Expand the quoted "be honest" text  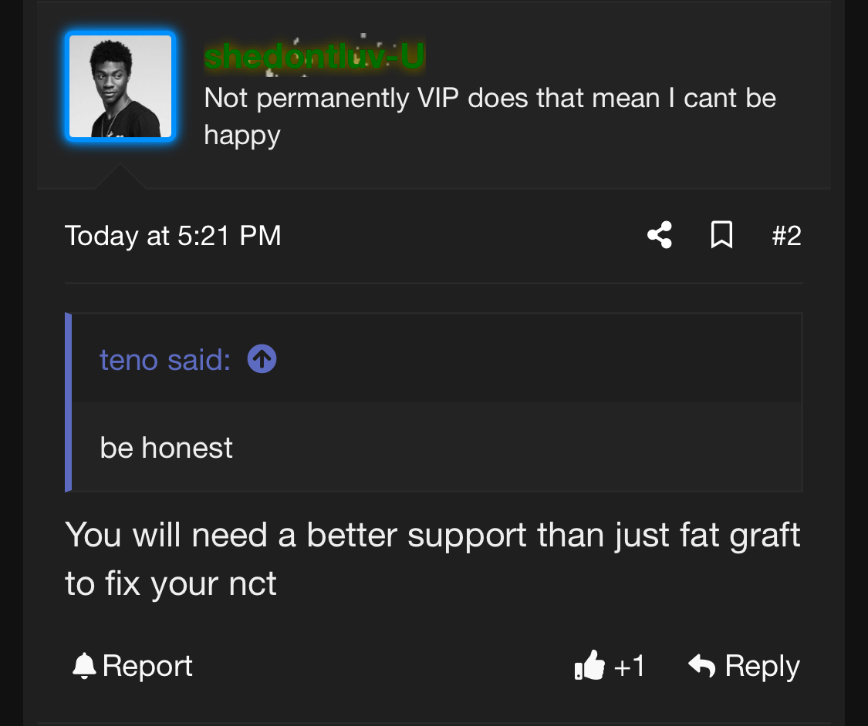coord(167,448)
